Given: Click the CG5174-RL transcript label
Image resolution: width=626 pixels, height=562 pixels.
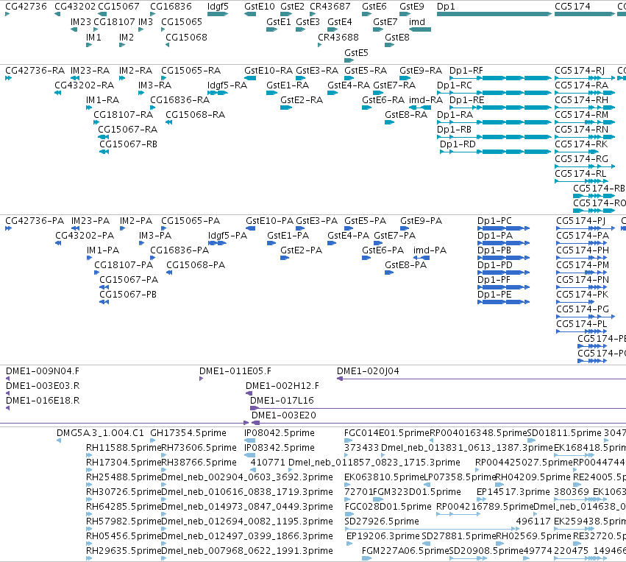Looking at the screenshot, I should (580, 174).
